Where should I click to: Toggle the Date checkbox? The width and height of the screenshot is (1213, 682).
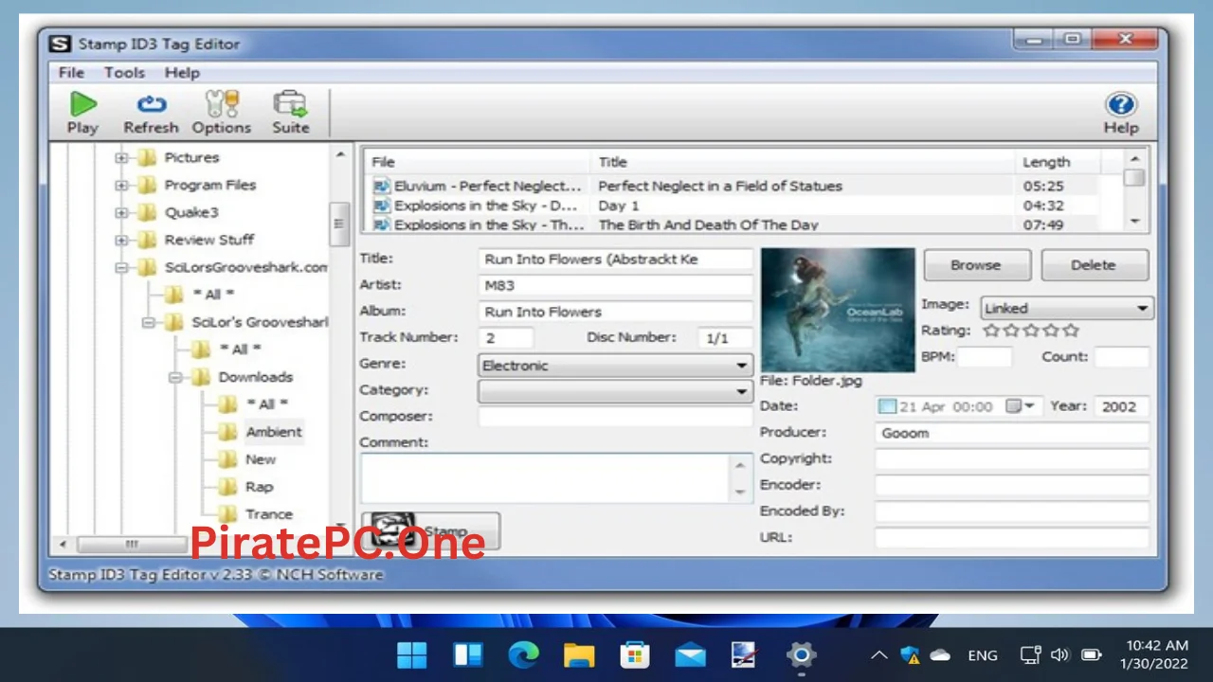coord(887,406)
